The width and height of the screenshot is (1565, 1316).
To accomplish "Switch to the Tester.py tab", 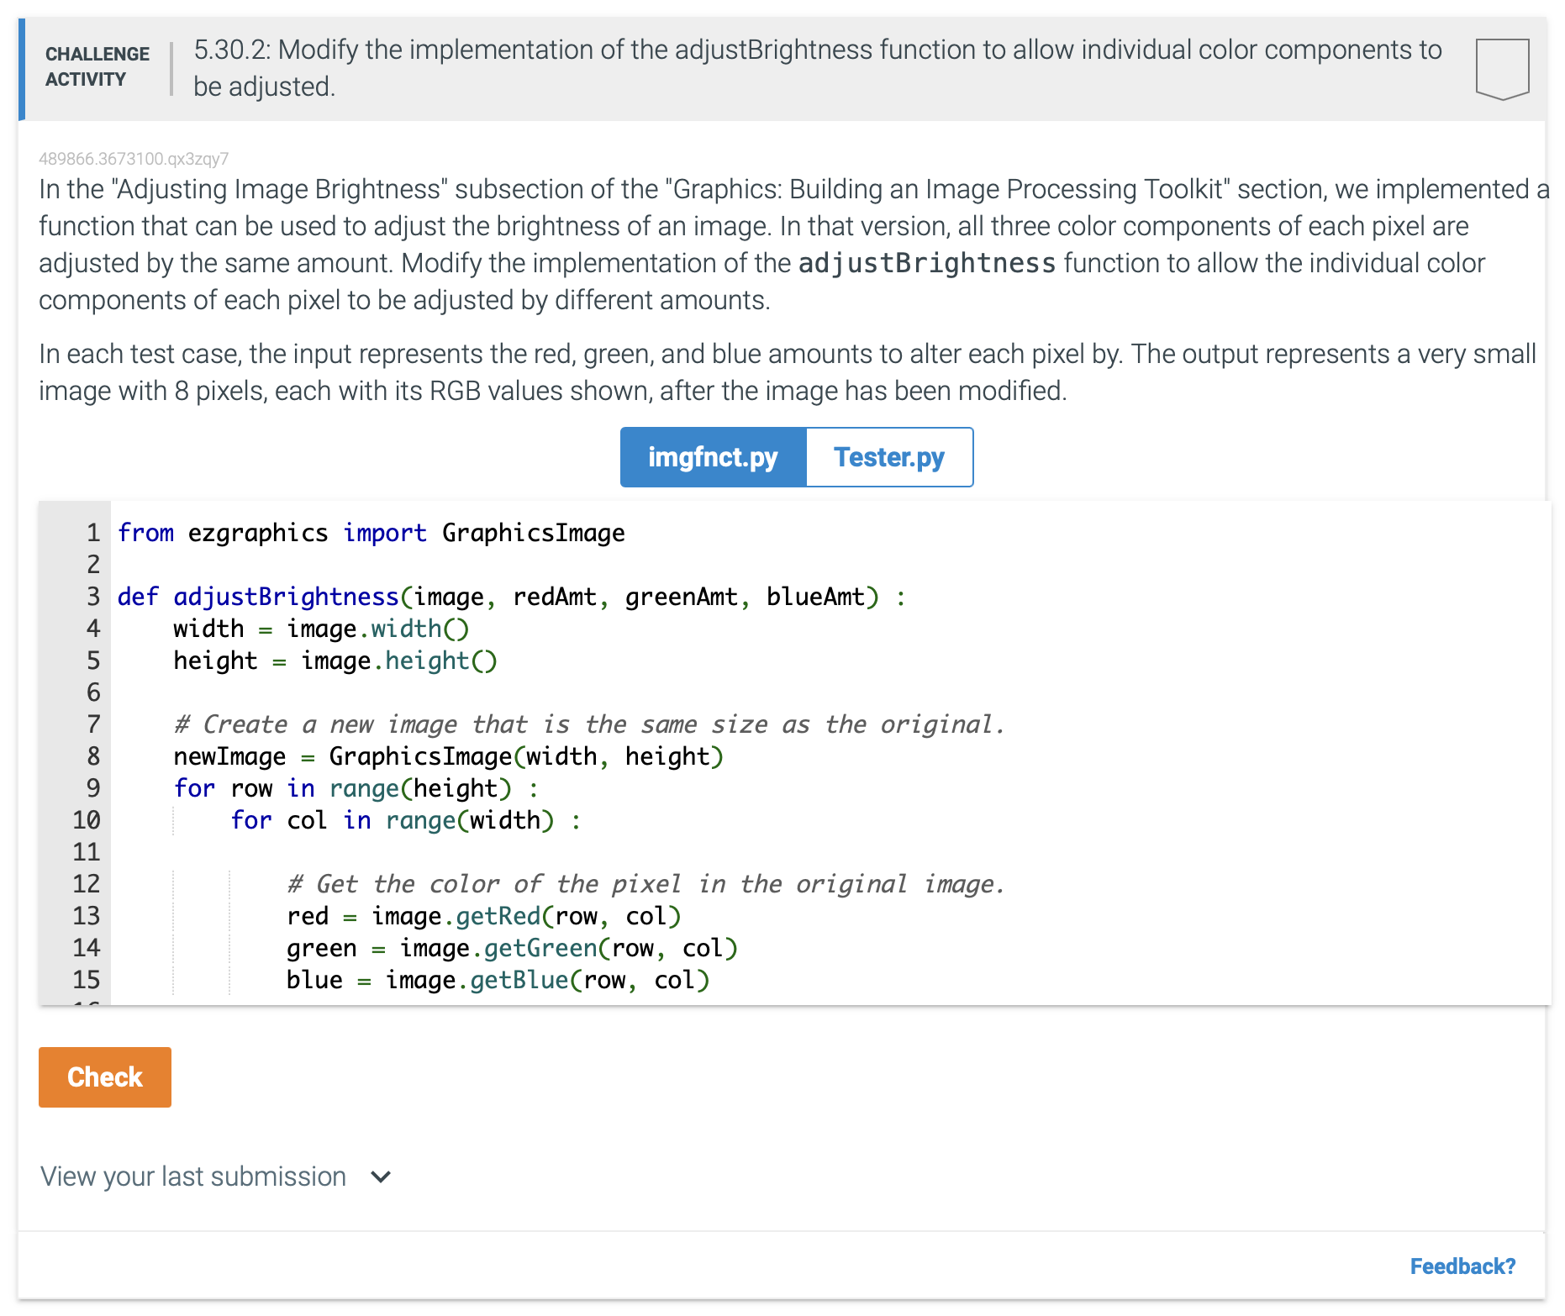I will pyautogui.click(x=888, y=457).
